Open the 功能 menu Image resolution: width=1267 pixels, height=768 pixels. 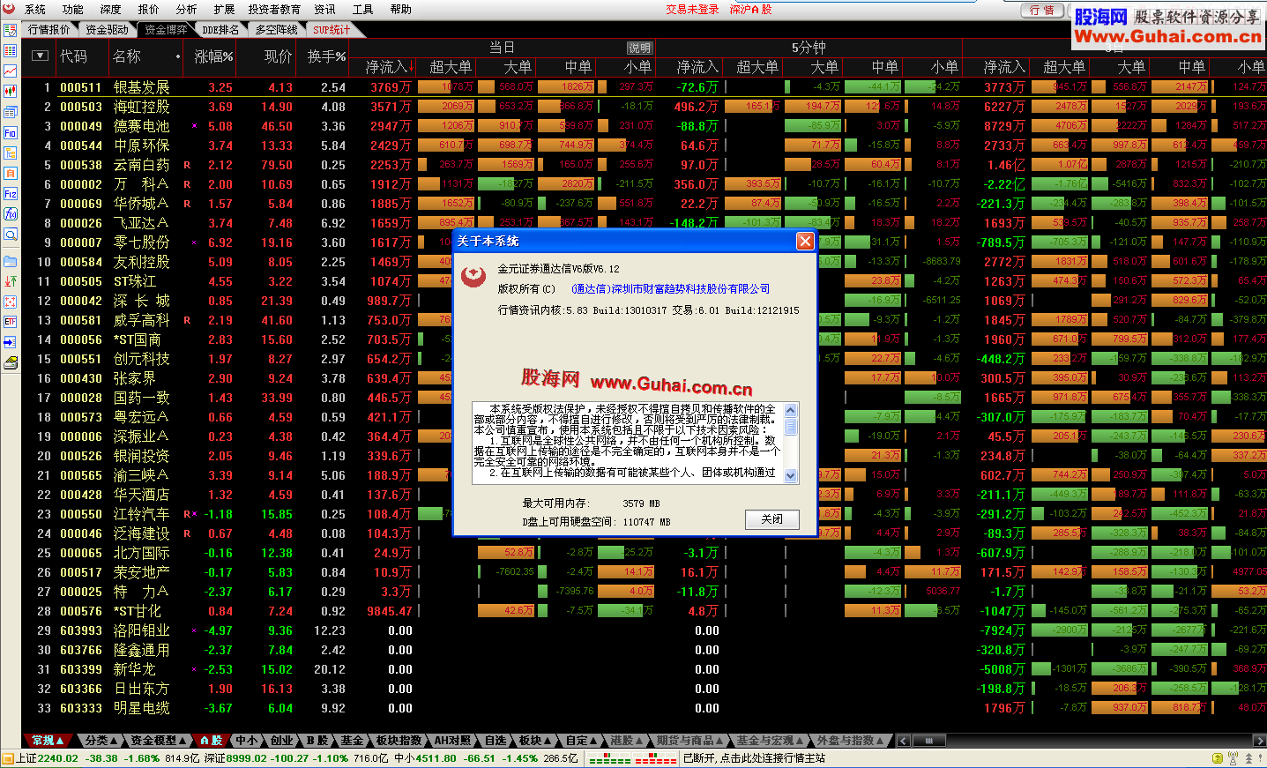(73, 9)
